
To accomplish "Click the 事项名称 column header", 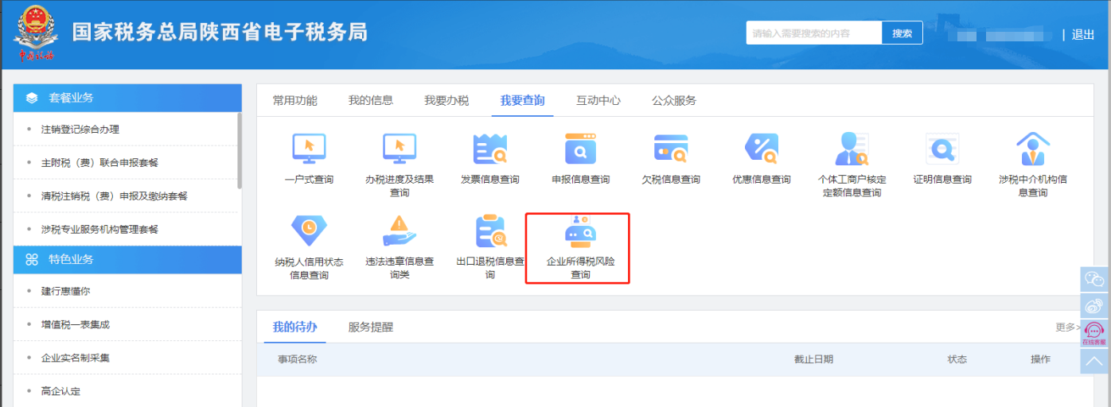I will point(297,359).
